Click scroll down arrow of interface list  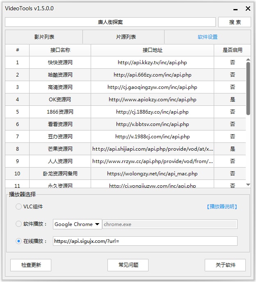pos(248,185)
